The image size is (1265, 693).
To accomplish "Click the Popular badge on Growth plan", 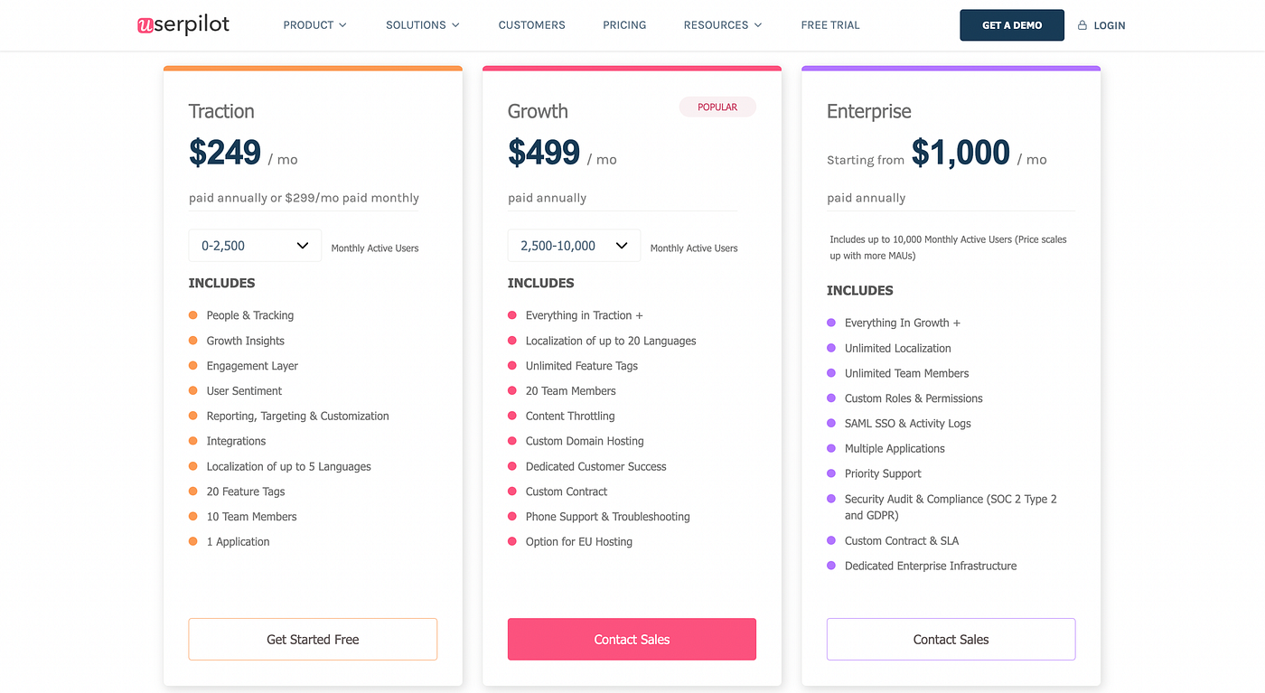I will [x=717, y=108].
